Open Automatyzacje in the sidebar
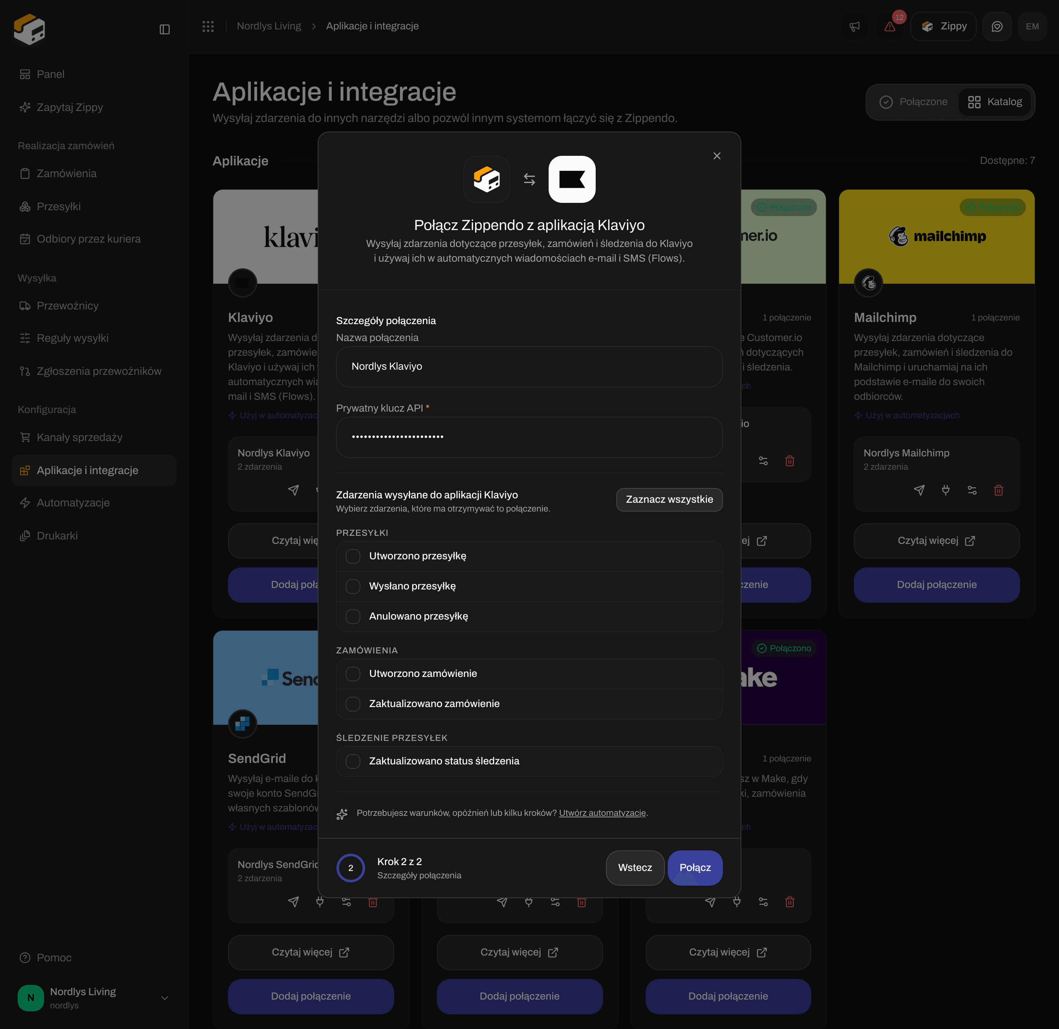This screenshot has height=1029, width=1059. point(94,503)
